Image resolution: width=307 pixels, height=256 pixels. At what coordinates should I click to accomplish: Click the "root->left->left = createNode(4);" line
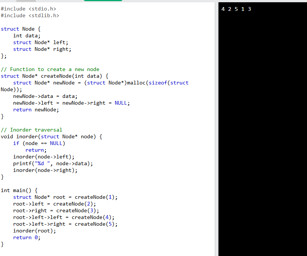pyautogui.click(x=63, y=217)
